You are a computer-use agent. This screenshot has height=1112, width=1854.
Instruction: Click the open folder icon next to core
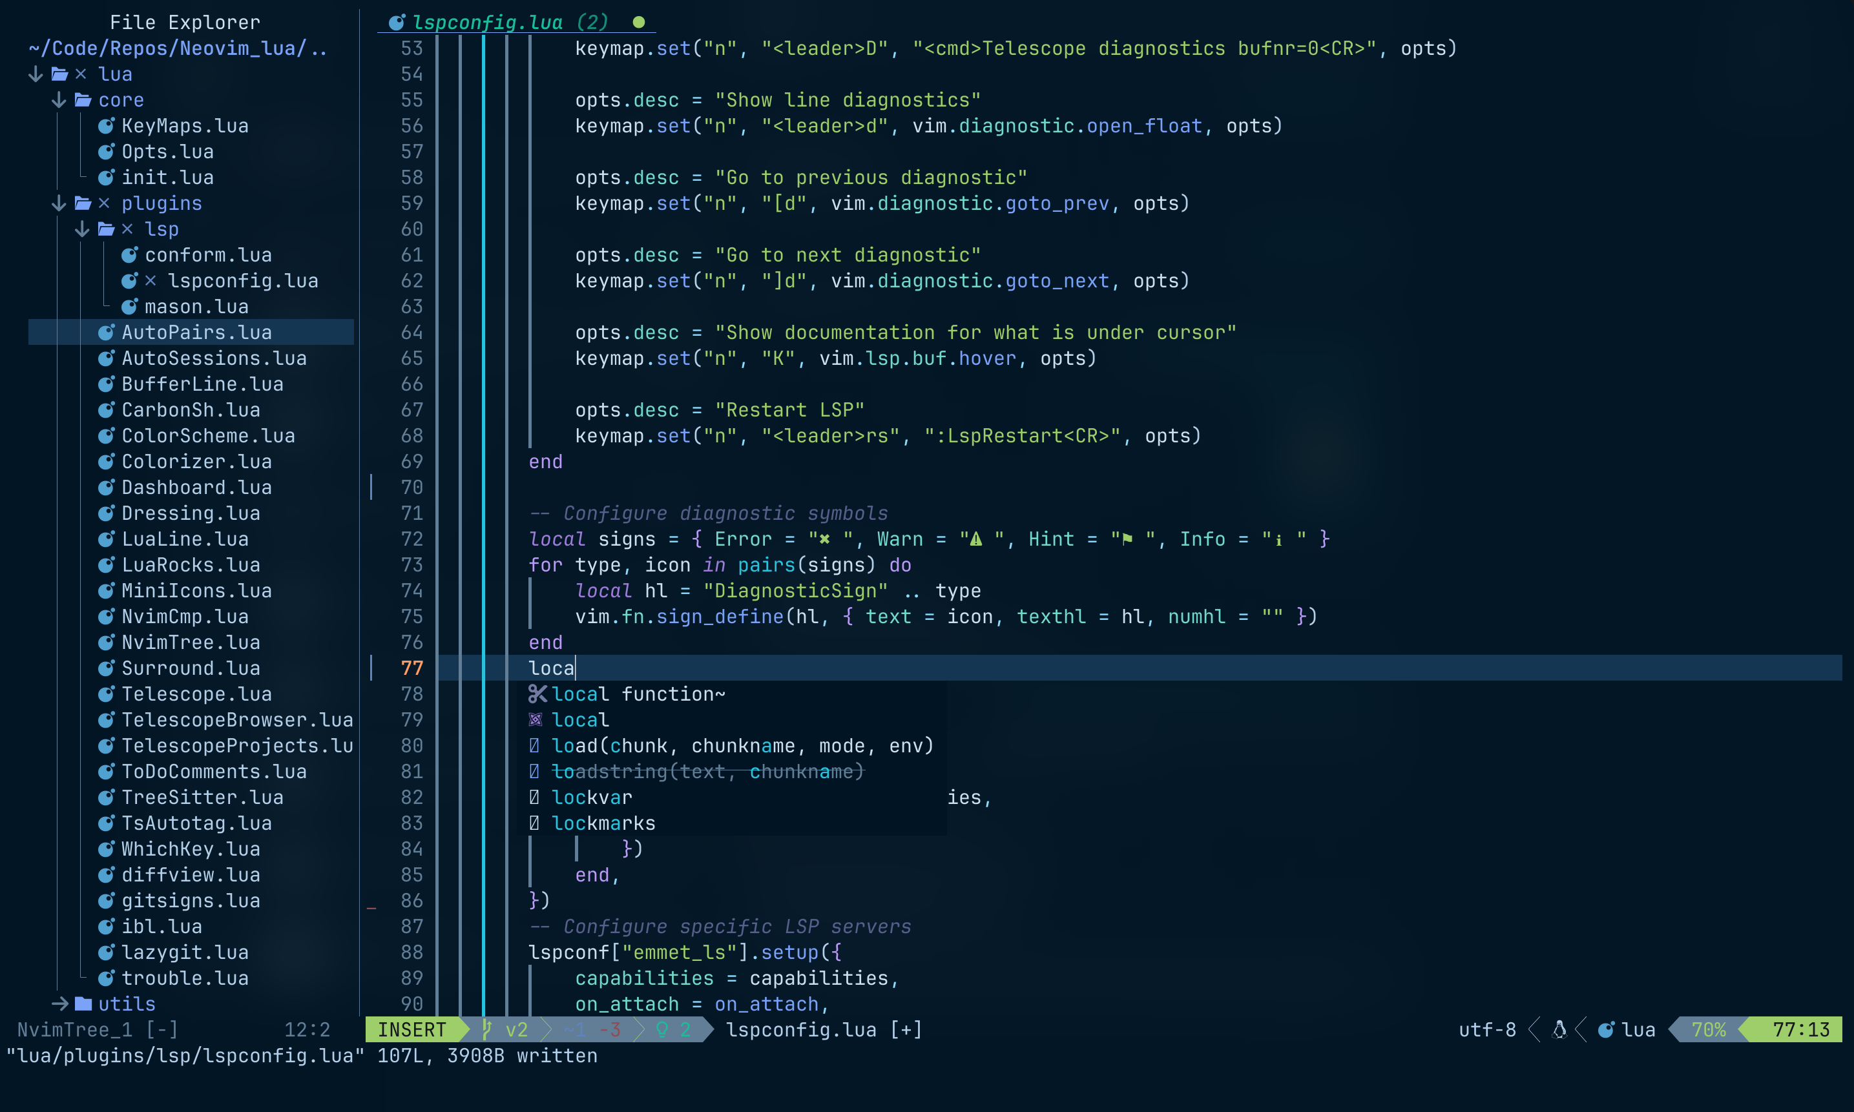[x=83, y=99]
